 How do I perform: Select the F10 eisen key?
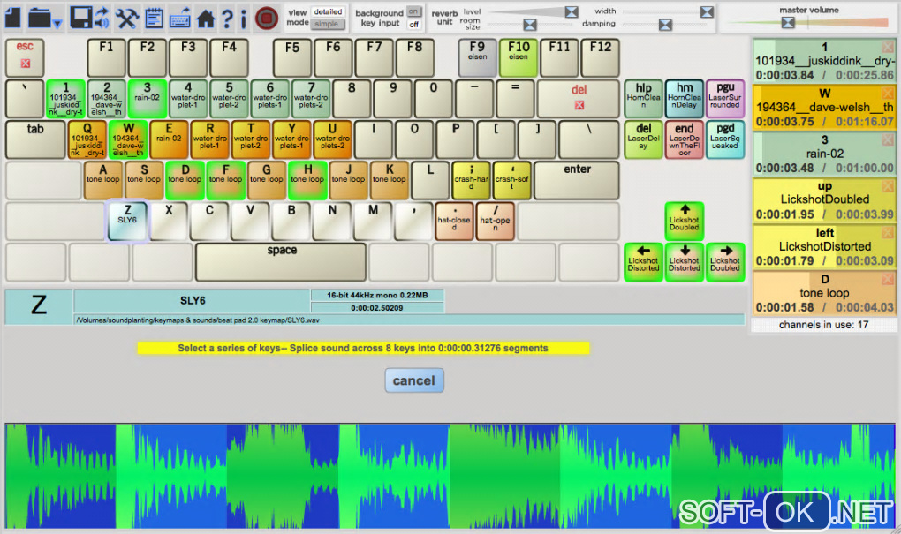coord(519,58)
